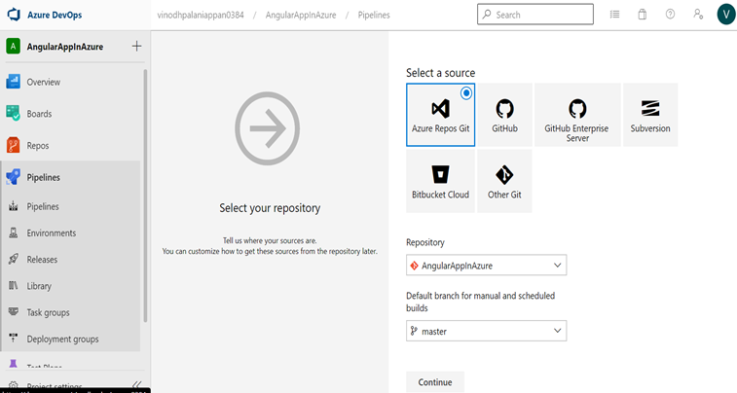Click the sidebar vertical scrollbar
737x393 pixels.
point(146,195)
